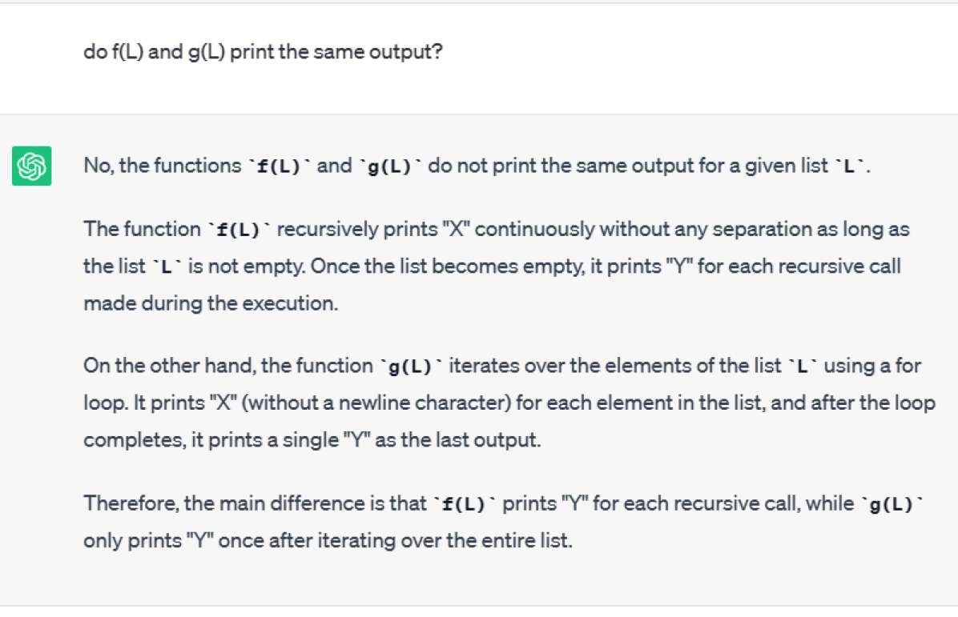Click the f(L) code snippet in the first answer line
Image resolution: width=958 pixels, height=617 pixels.
pyautogui.click(x=280, y=166)
